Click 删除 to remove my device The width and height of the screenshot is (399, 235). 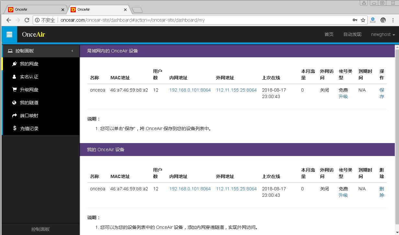click(382, 192)
